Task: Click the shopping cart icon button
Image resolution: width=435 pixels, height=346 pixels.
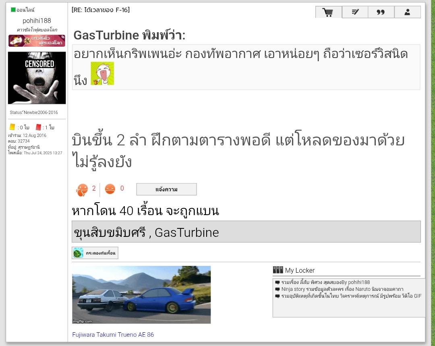Action: (329, 12)
